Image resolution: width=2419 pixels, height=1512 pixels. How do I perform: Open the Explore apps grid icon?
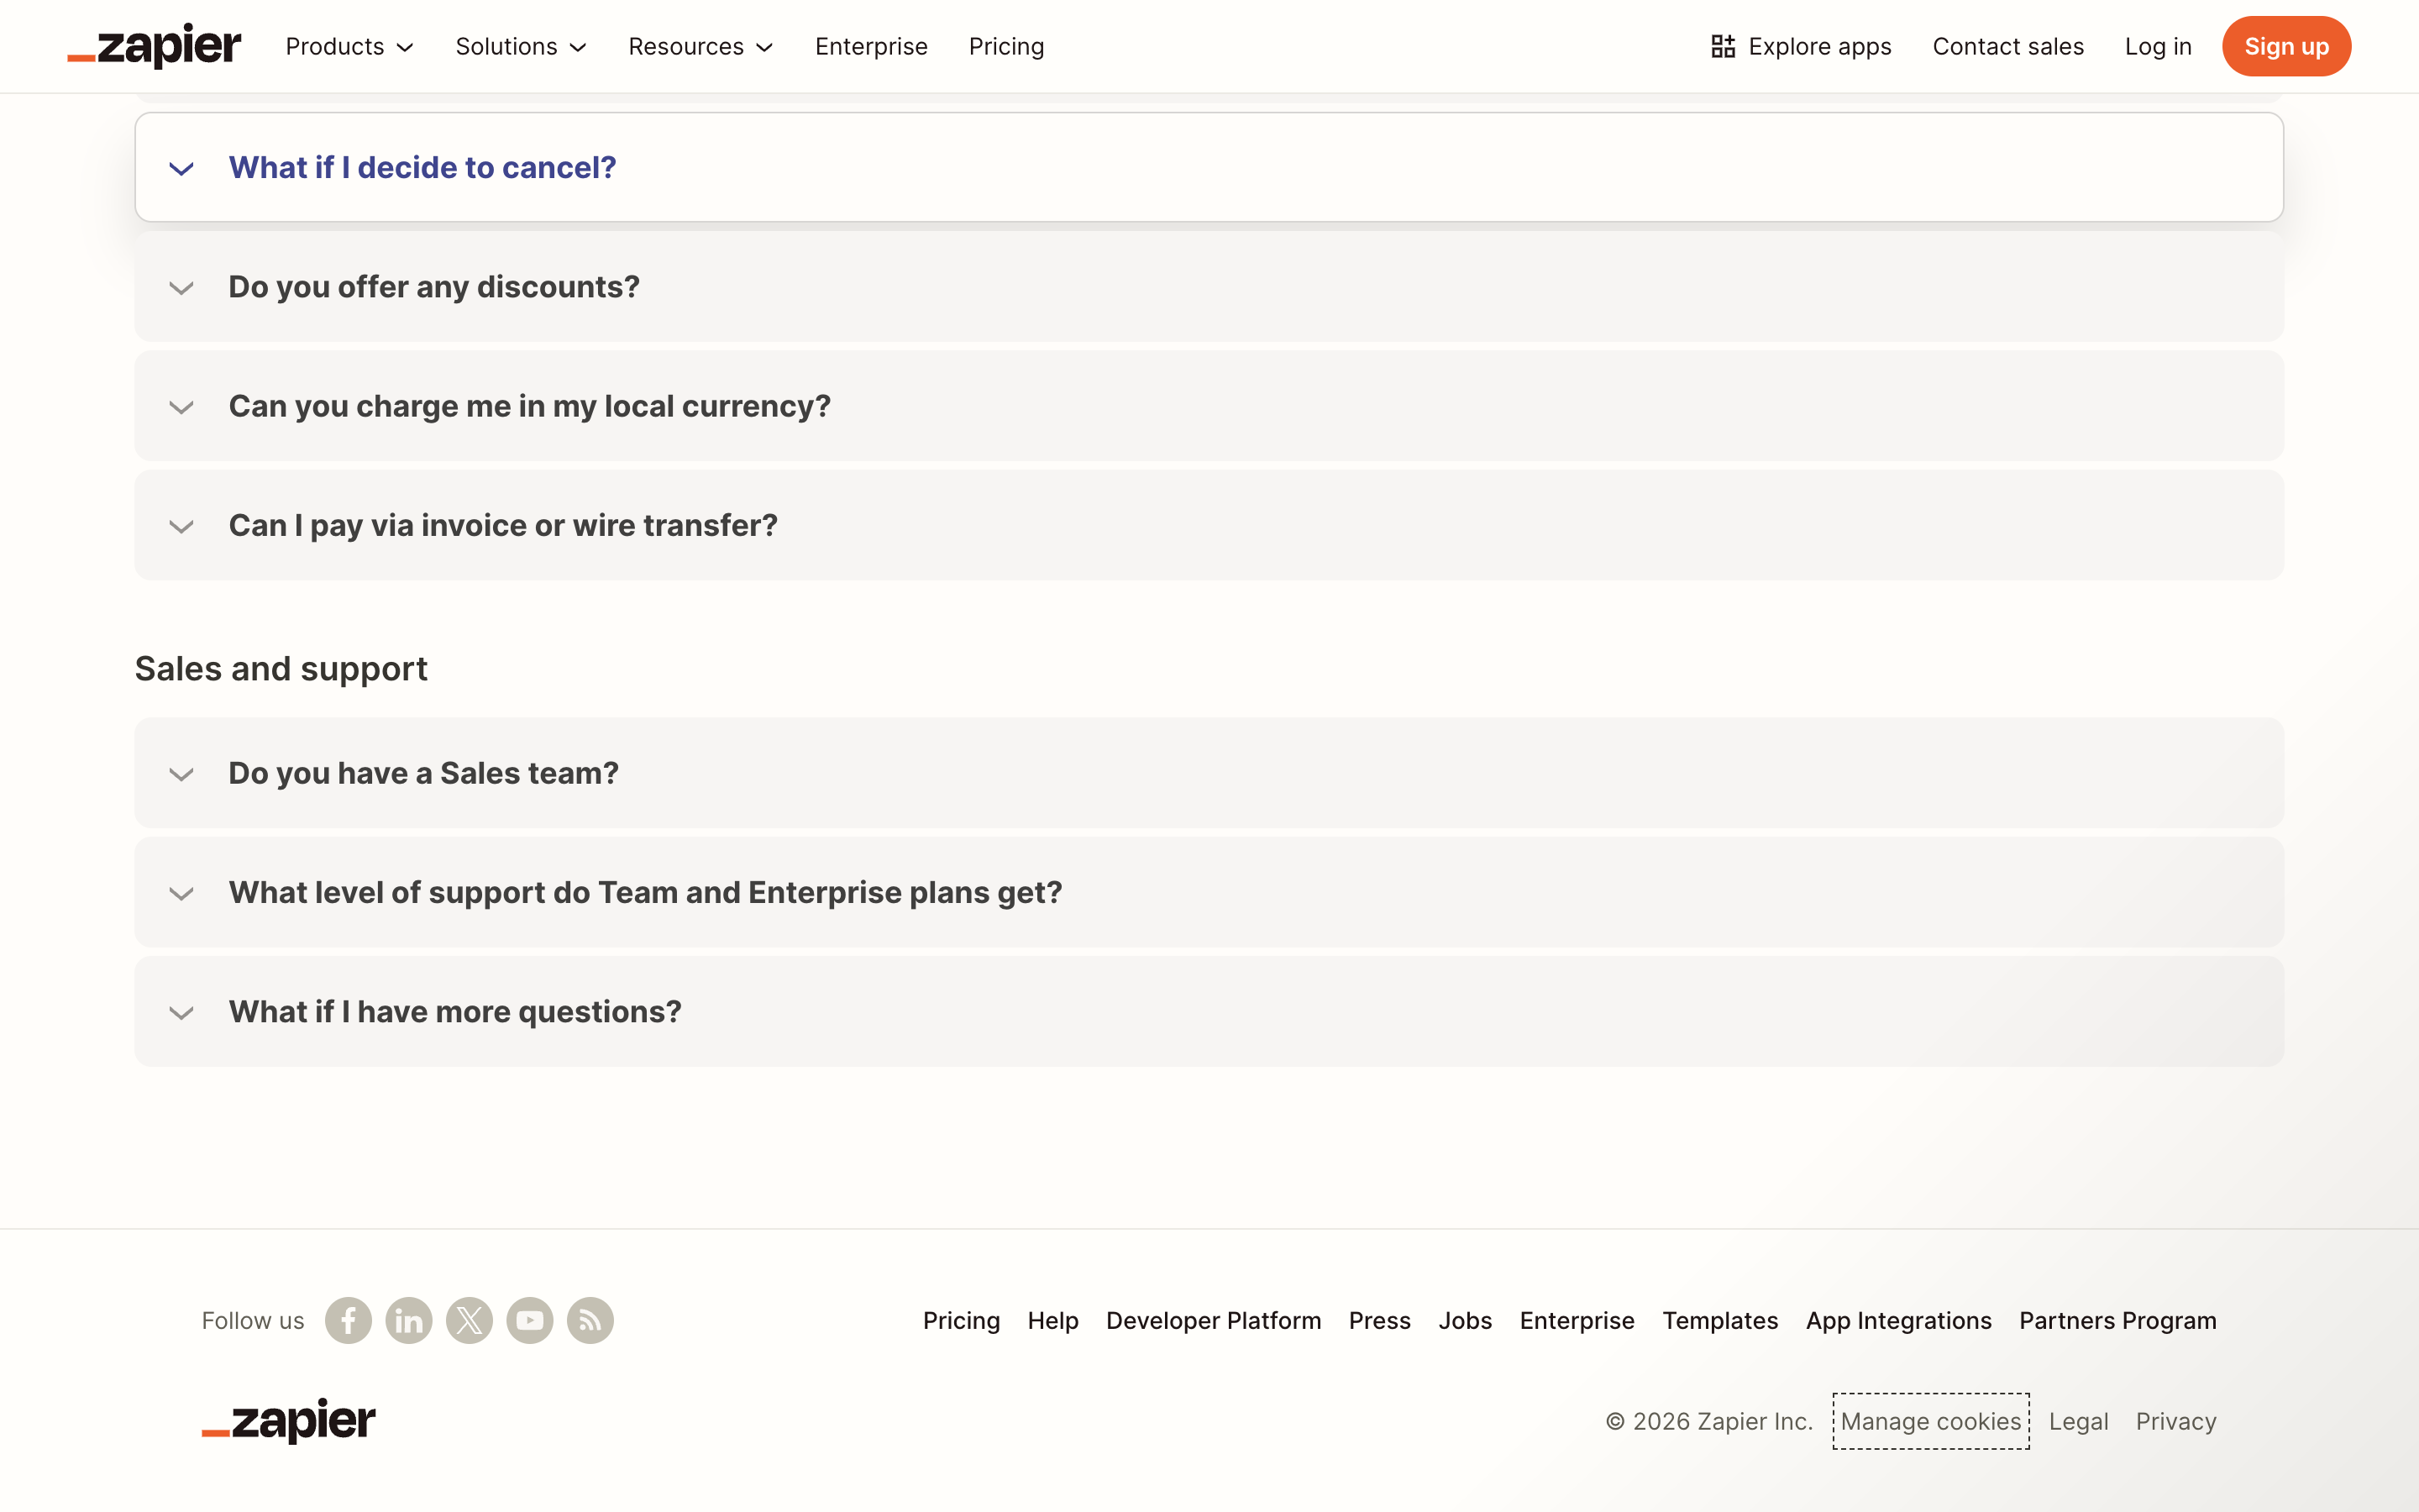1723,46
